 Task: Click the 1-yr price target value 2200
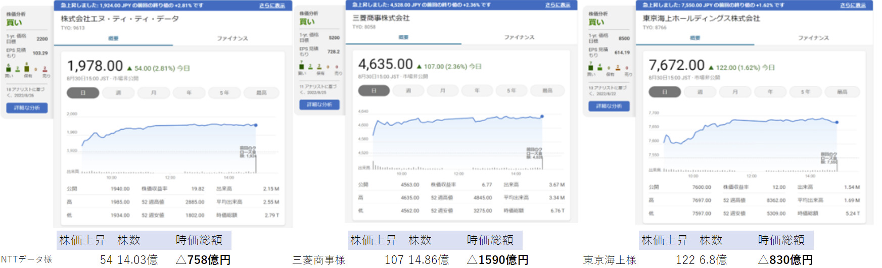click(42, 39)
